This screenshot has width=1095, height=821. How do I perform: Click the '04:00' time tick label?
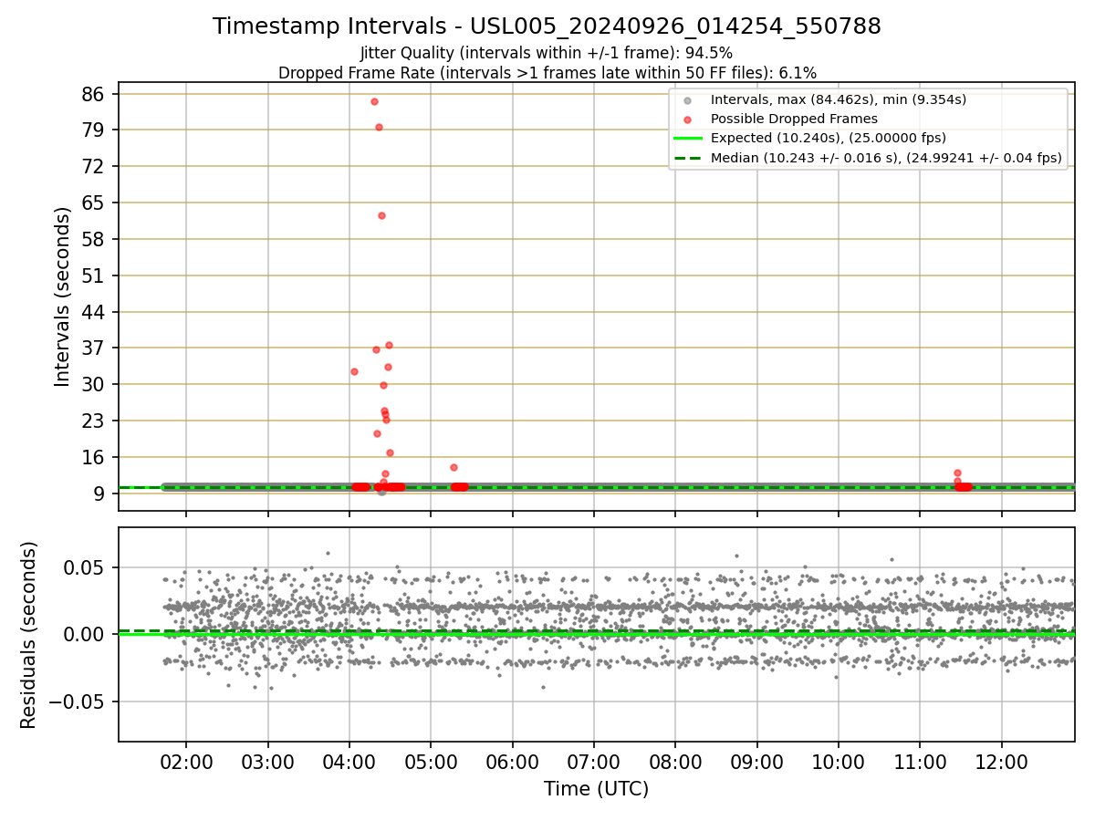point(349,761)
